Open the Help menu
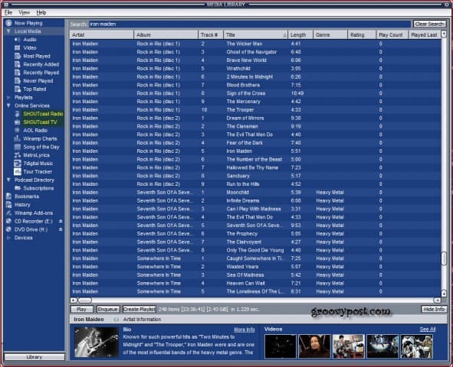This screenshot has height=367, width=453. click(41, 12)
